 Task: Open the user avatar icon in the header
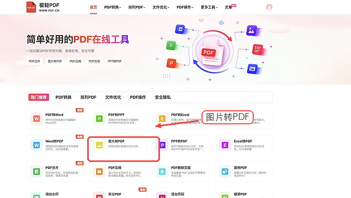click(x=269, y=7)
